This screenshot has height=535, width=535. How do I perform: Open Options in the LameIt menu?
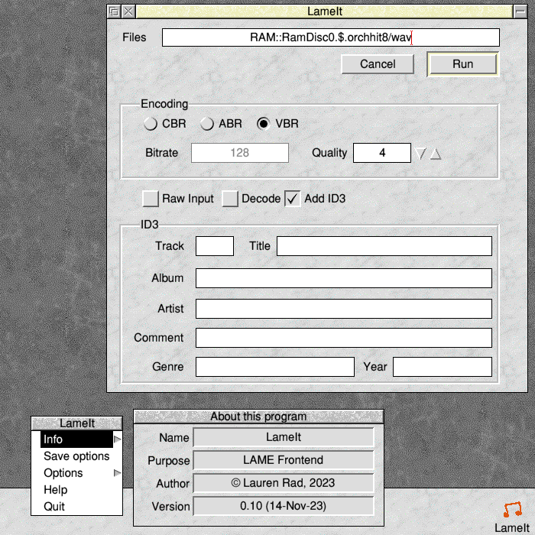76,473
